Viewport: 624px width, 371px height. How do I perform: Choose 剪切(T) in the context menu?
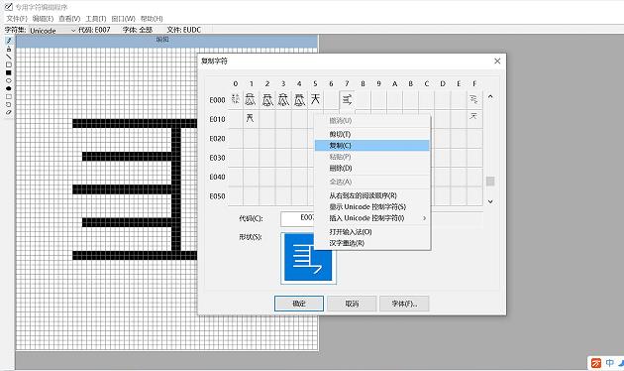[372, 134]
